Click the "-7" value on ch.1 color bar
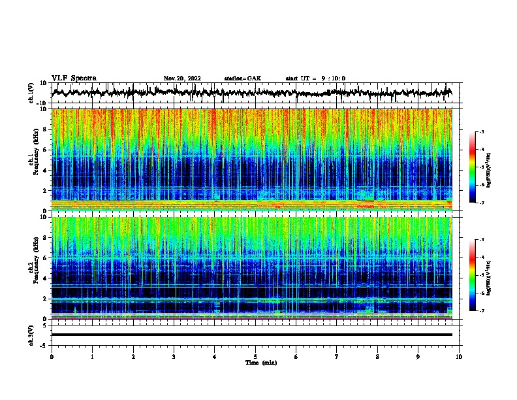This screenshot has height=400, width=517. (x=481, y=203)
